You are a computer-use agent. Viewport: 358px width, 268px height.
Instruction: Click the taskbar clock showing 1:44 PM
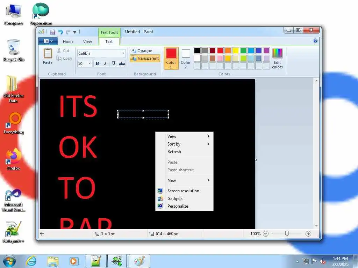pyautogui.click(x=341, y=261)
